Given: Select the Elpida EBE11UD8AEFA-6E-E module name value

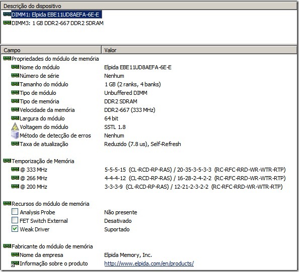Looking at the screenshot, I should [138, 67].
